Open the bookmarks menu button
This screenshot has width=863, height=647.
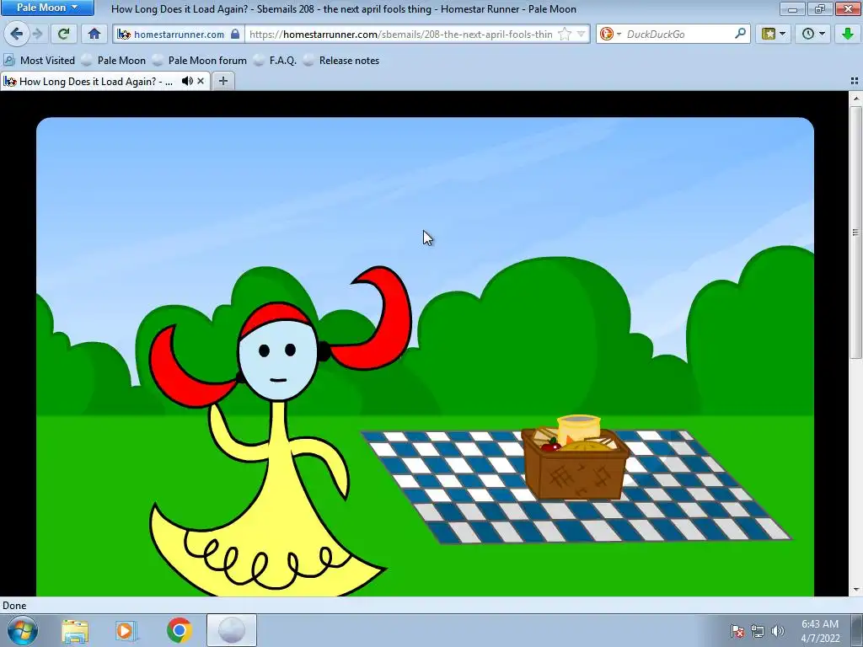(773, 34)
